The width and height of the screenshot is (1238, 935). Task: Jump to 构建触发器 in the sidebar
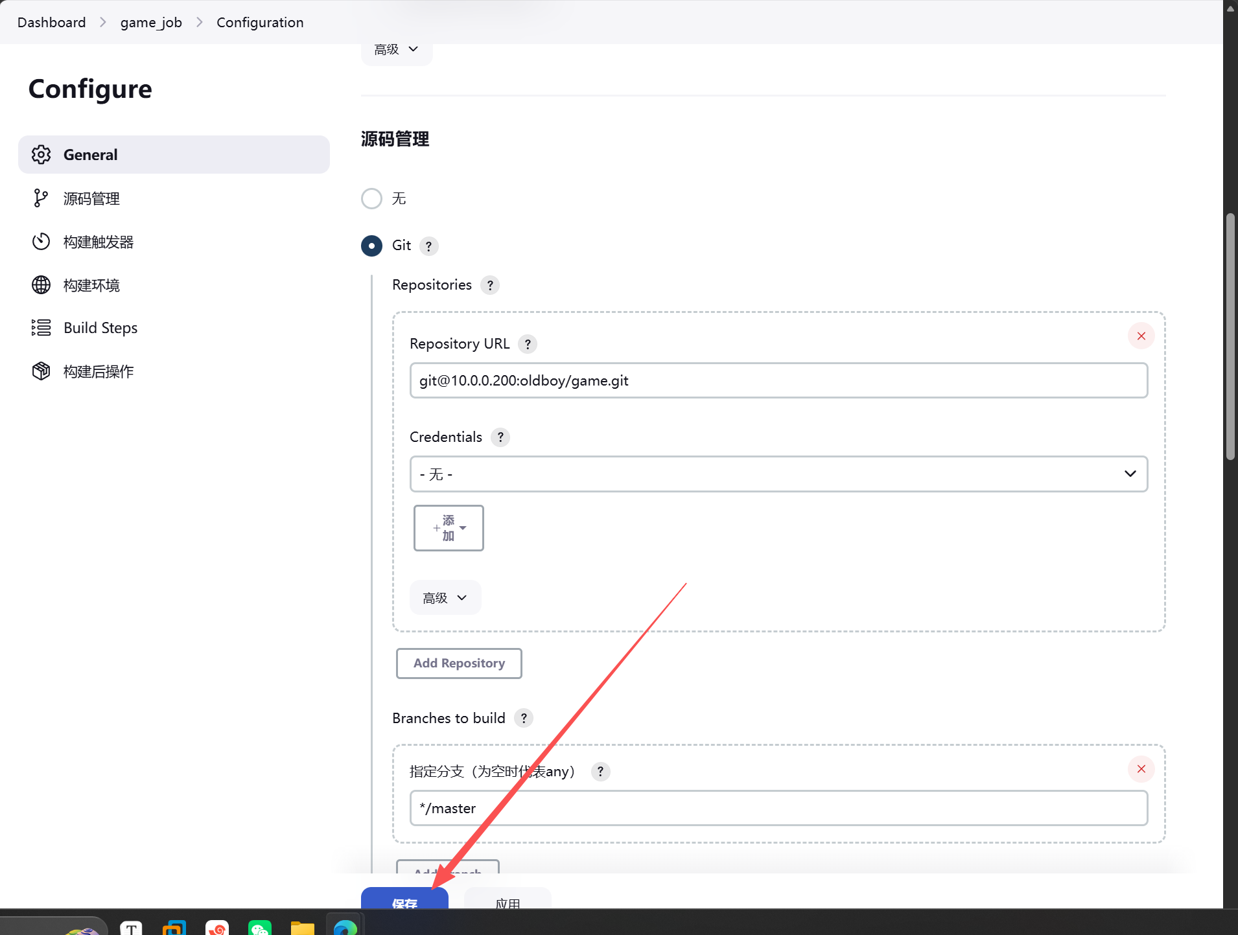point(99,242)
